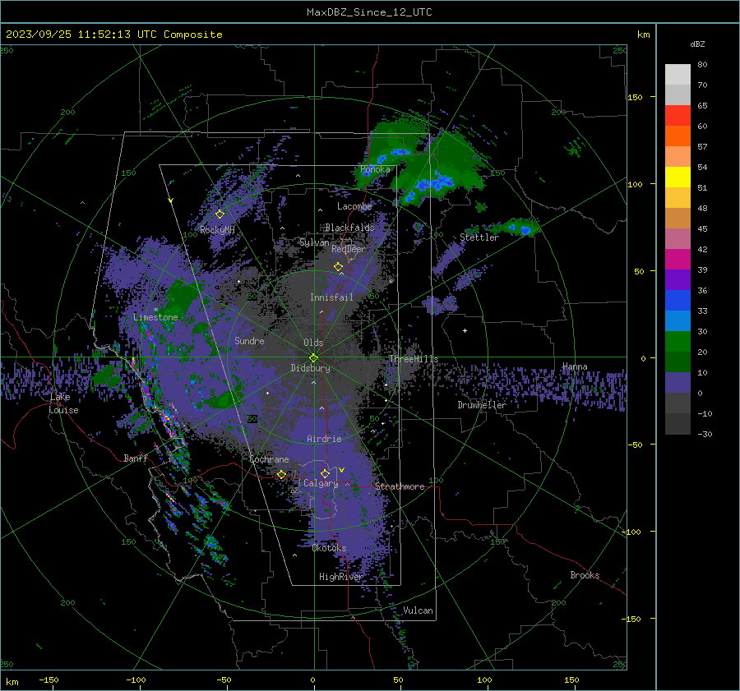Click the -30 value in the dBZ legend
This screenshot has height=691, width=740.
(x=705, y=434)
